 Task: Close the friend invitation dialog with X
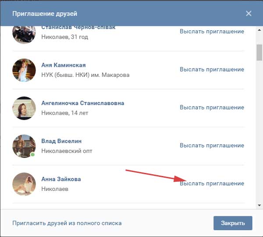(249, 14)
